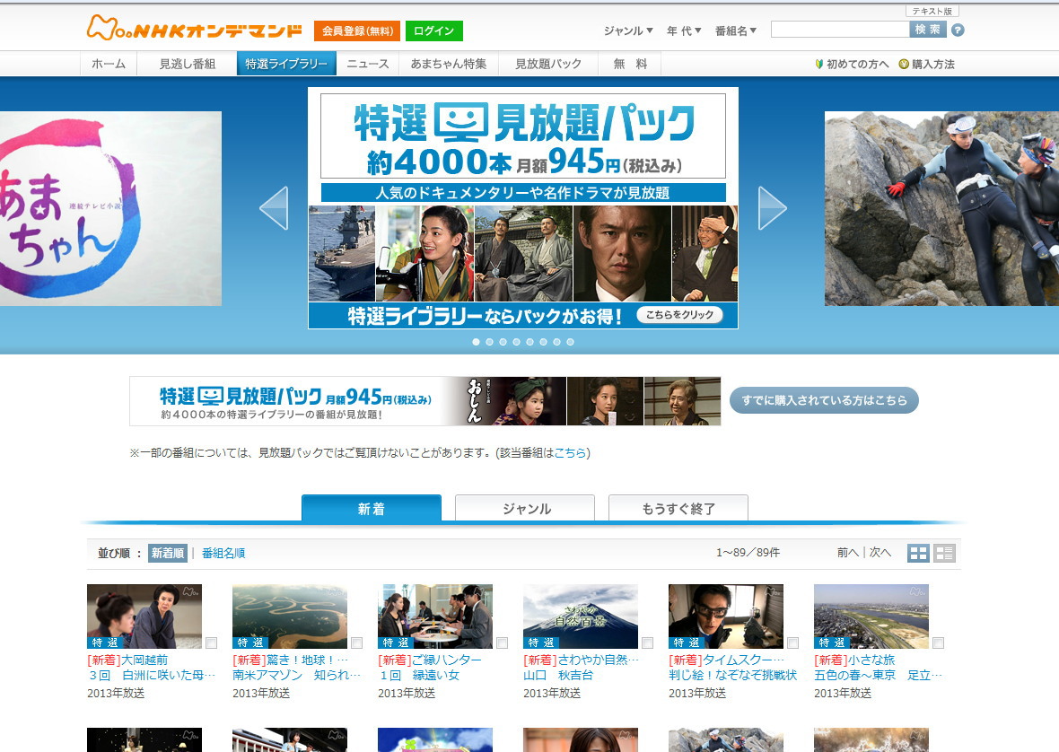Screen dimensions: 1059x752
Task: Tick the checkbox for ご縁ハンター
Action: (502, 643)
